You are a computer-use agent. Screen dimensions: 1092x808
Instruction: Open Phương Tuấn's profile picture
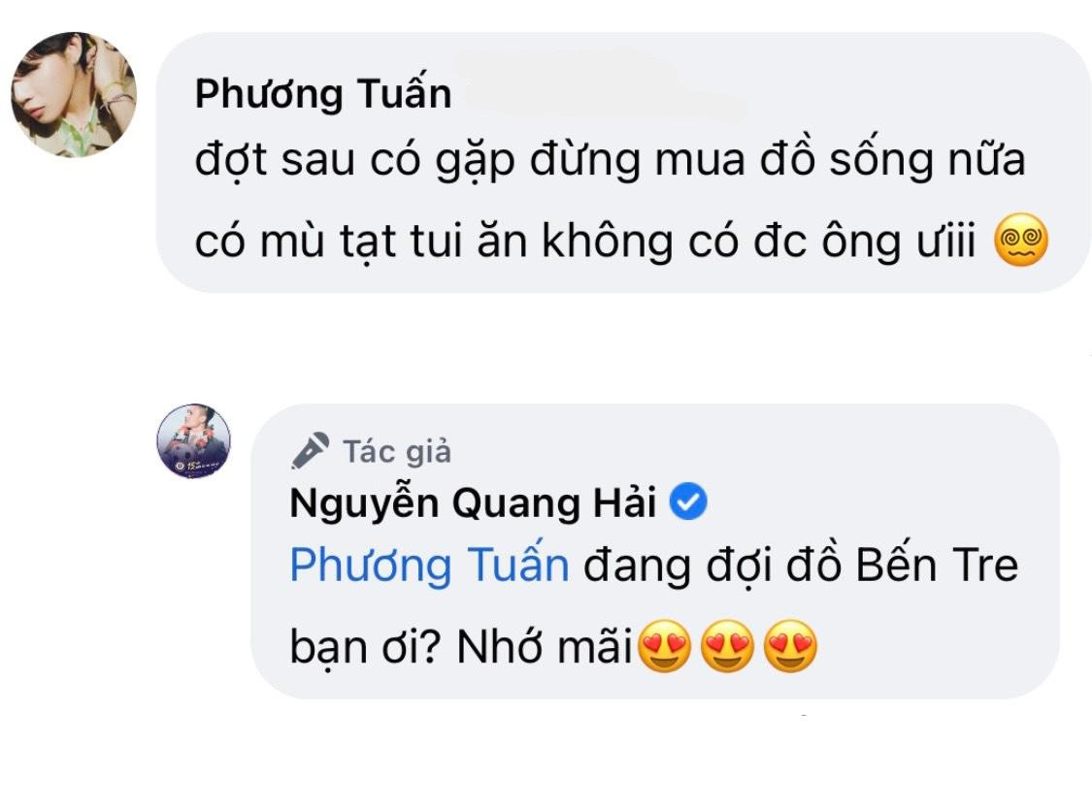(74, 95)
